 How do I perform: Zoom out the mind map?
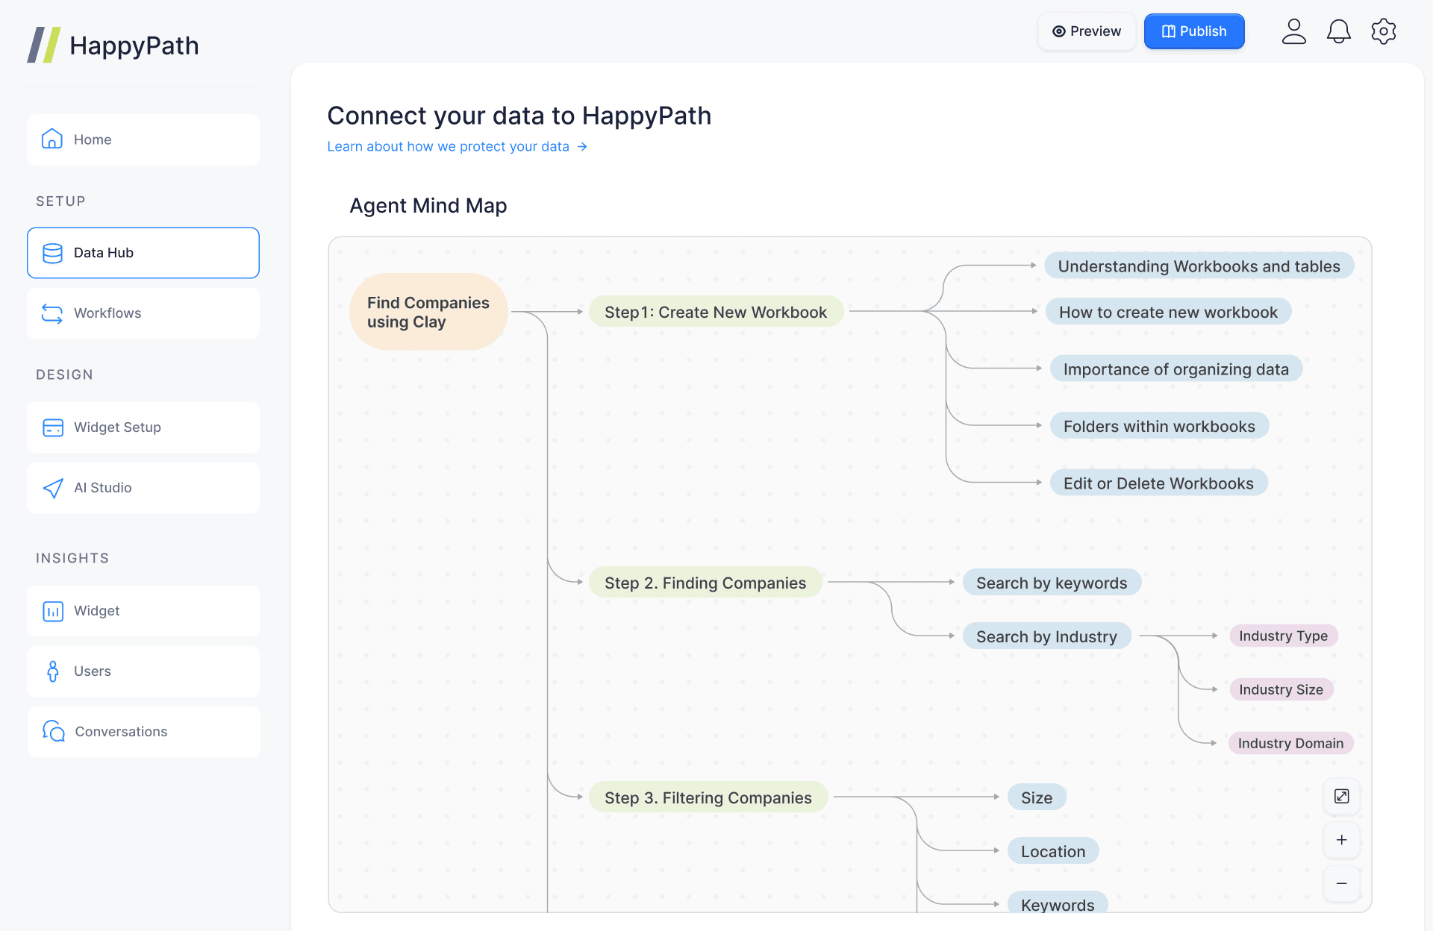point(1341,883)
